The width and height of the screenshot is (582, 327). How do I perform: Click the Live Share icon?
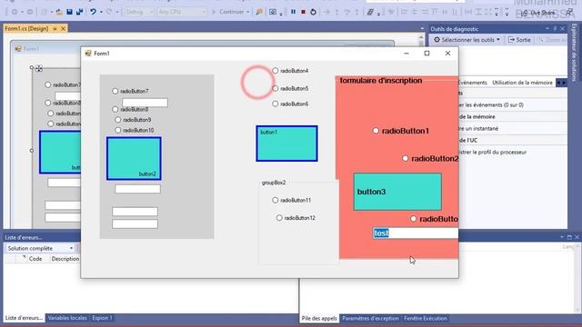pos(524,13)
